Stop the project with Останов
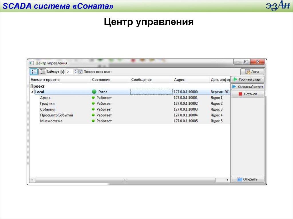293x219 pixels. [248, 94]
